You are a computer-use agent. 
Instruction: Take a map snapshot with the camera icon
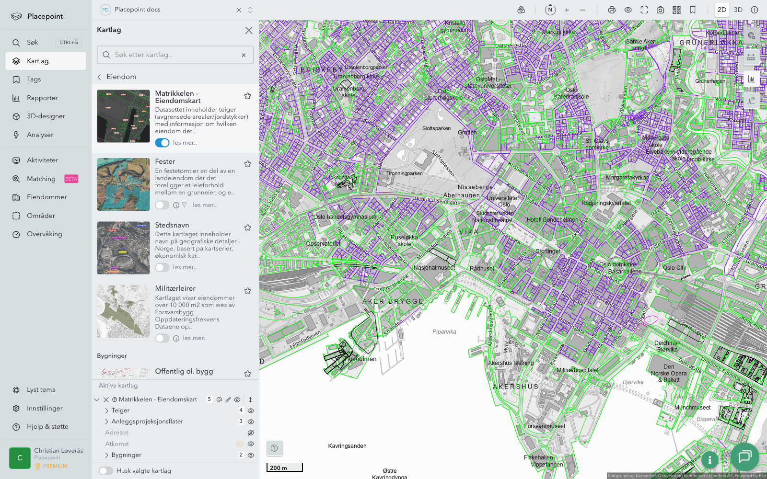pyautogui.click(x=660, y=10)
